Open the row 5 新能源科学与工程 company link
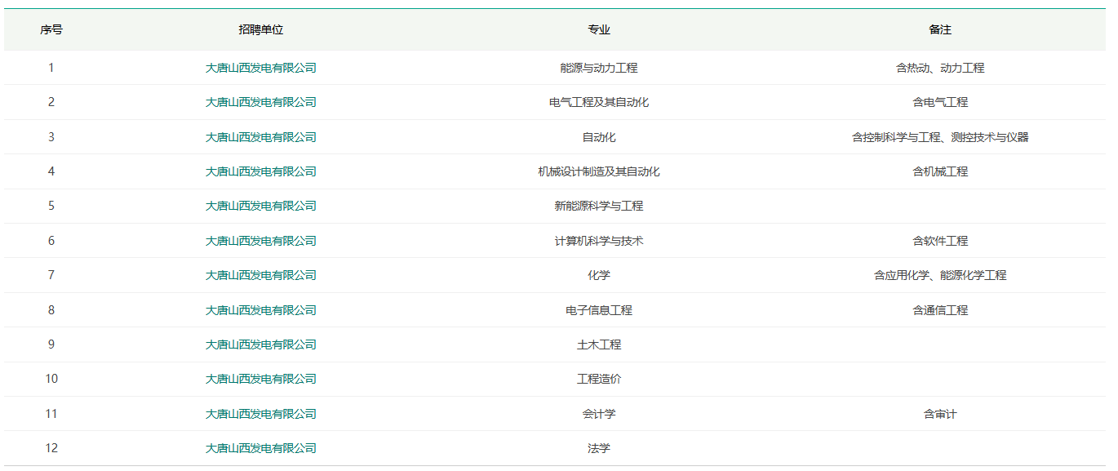This screenshot has width=1118, height=471. [260, 206]
